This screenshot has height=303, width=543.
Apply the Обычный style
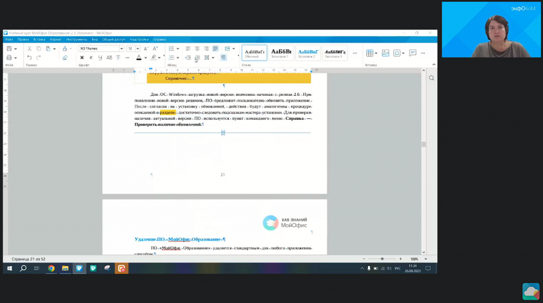tap(254, 53)
